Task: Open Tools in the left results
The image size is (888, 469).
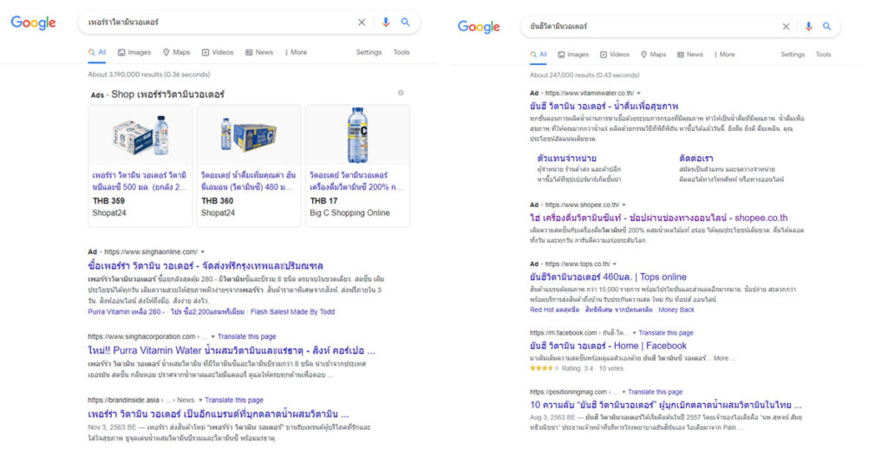Action: coord(402,52)
